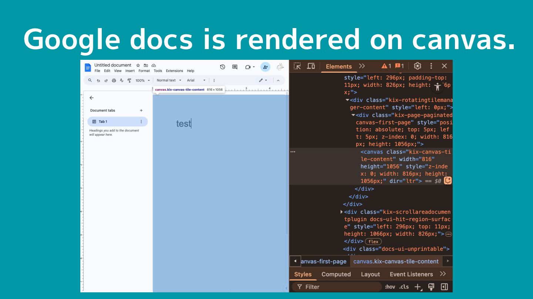Screen dimensions: 533x299
Task: Start a Meet call via camera icon
Action: click(248, 67)
